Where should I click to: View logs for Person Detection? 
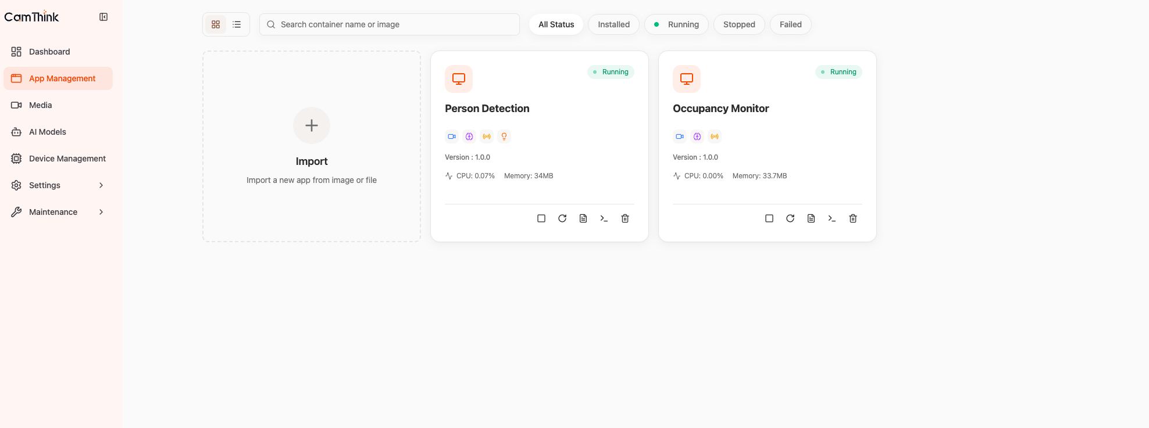tap(583, 218)
